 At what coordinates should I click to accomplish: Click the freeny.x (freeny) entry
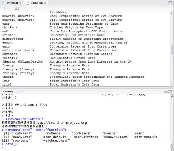(18, 69)
